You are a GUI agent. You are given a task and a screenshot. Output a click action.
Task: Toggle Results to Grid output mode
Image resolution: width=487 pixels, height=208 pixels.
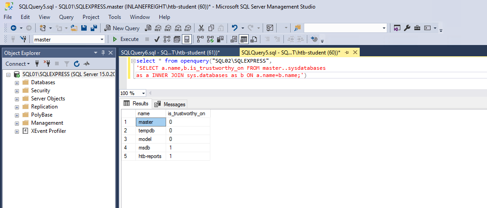tap(244, 39)
